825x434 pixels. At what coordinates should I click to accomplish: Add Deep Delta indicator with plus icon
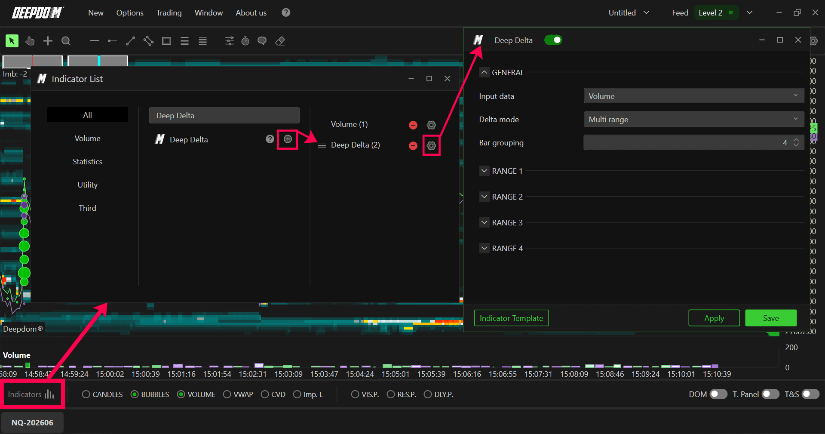288,139
